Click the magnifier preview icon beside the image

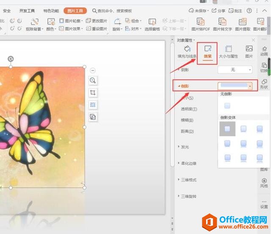pyautogui.click(x=93, y=81)
